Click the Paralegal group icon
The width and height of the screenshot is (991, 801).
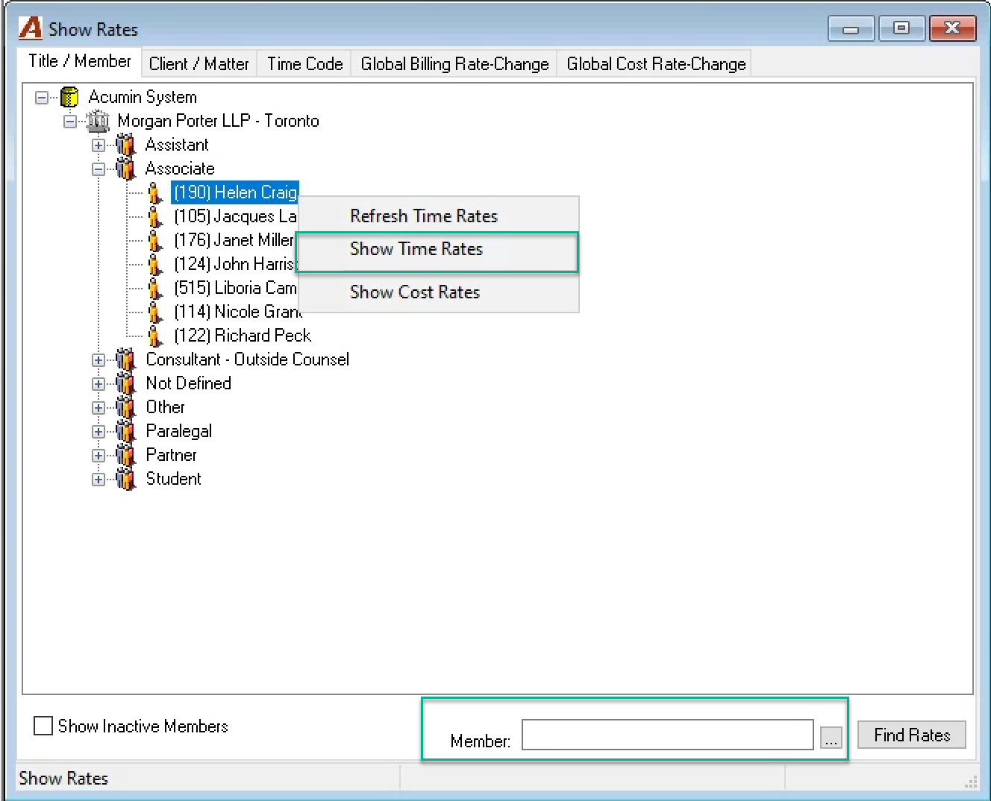(126, 431)
